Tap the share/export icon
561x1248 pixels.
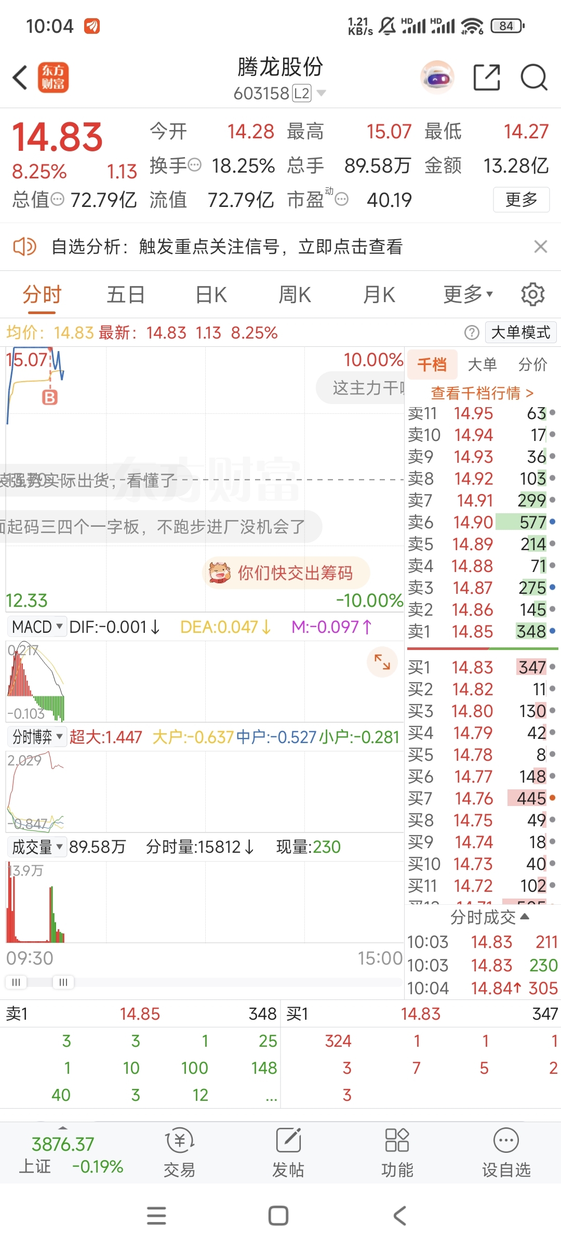click(487, 77)
